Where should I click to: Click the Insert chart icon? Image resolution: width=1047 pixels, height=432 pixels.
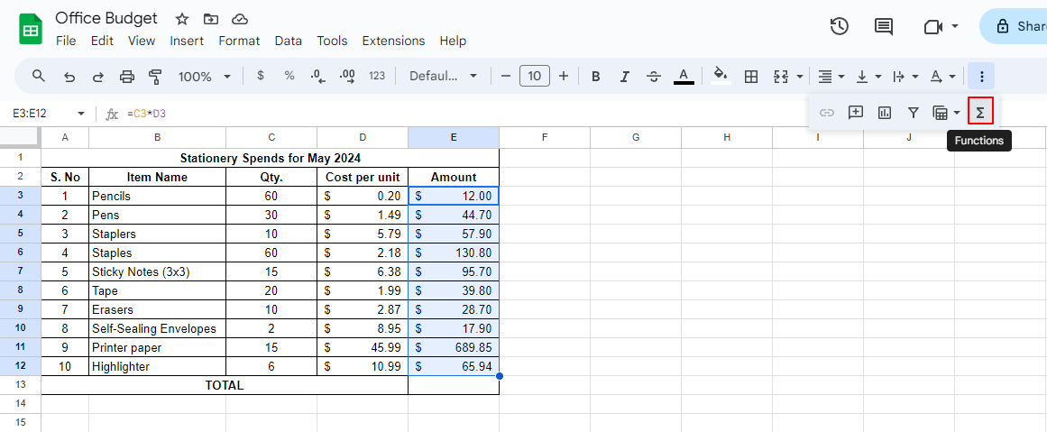(885, 112)
